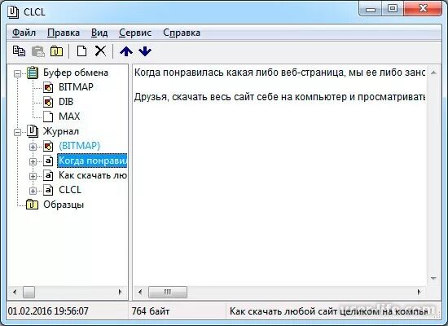448x326 pixels.
Task: Click text pane vertical scroll down arrow
Action: click(x=433, y=278)
